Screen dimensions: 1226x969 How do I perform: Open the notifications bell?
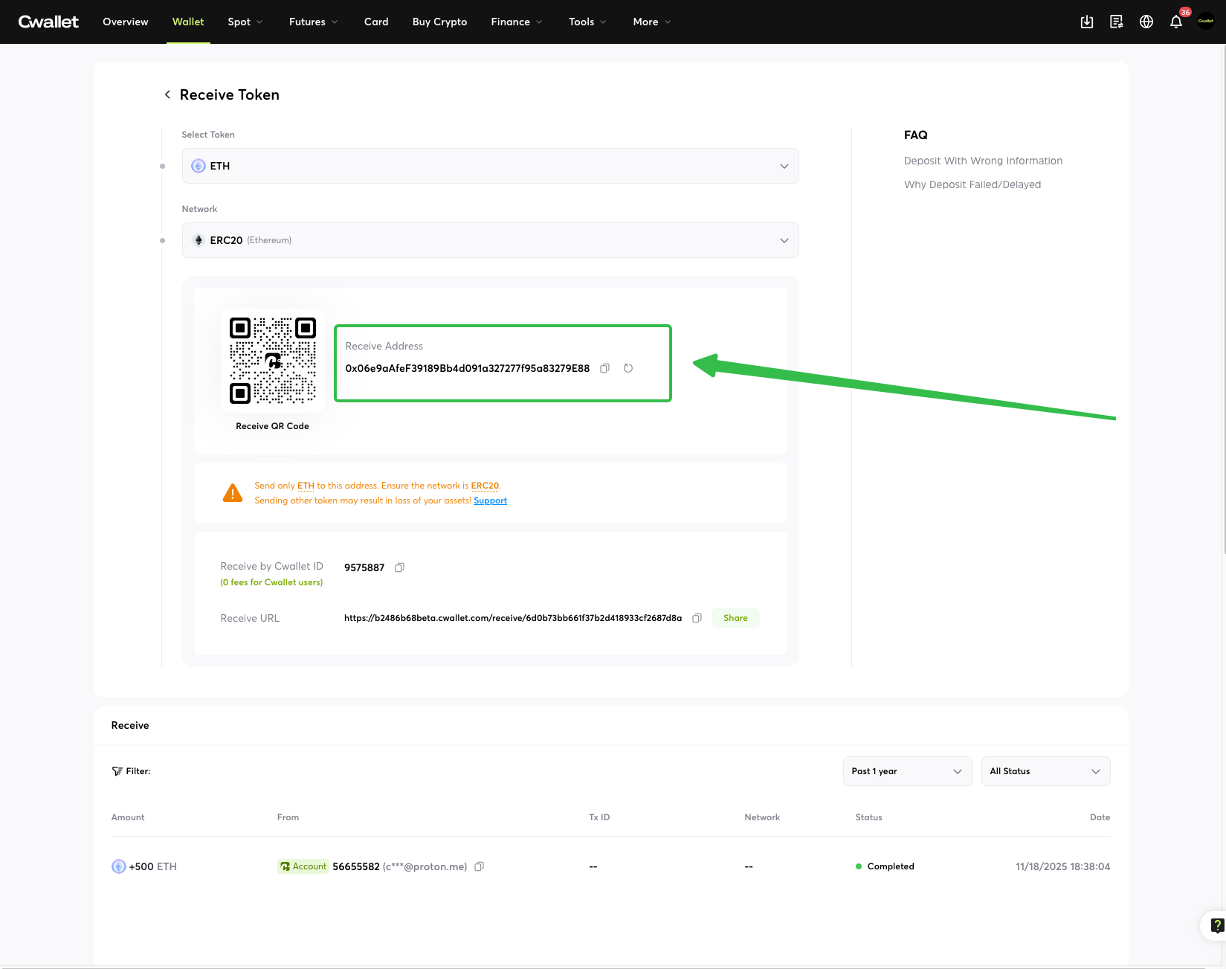pyautogui.click(x=1175, y=22)
